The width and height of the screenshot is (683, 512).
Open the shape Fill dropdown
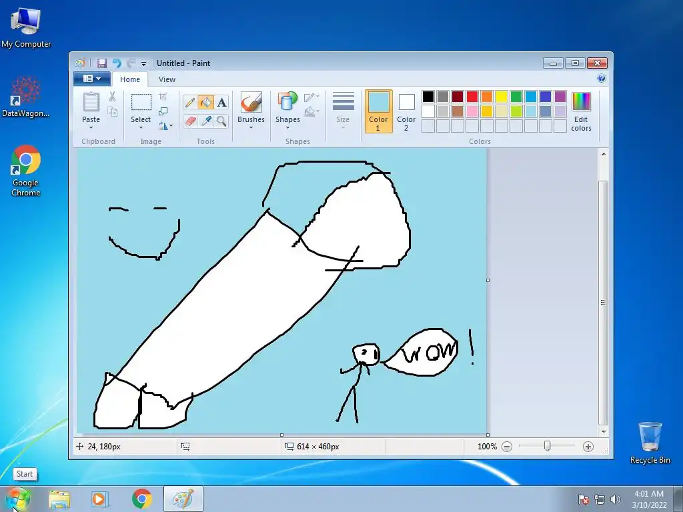click(x=311, y=112)
